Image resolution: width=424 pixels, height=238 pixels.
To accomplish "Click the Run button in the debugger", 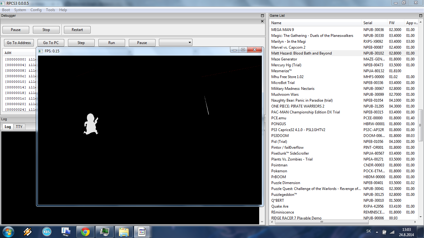I will [112, 43].
